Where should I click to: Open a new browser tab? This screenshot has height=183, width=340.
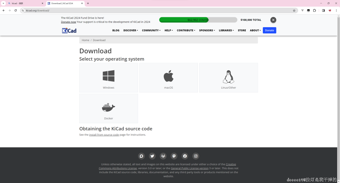[88, 3]
